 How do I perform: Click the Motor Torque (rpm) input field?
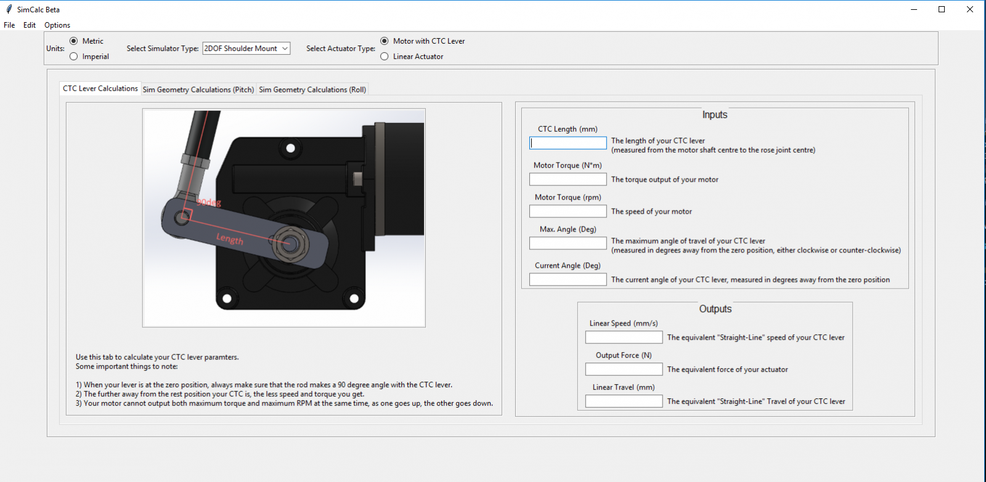(x=568, y=211)
